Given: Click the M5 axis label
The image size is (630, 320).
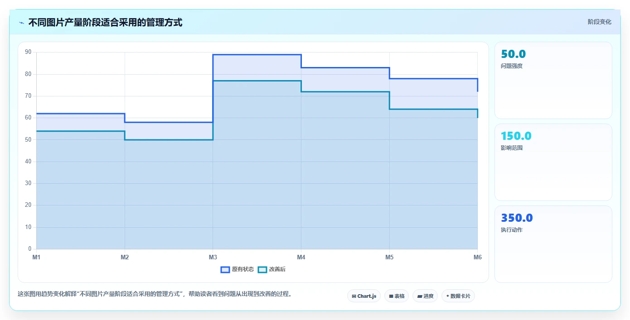Looking at the screenshot, I should (x=389, y=257).
